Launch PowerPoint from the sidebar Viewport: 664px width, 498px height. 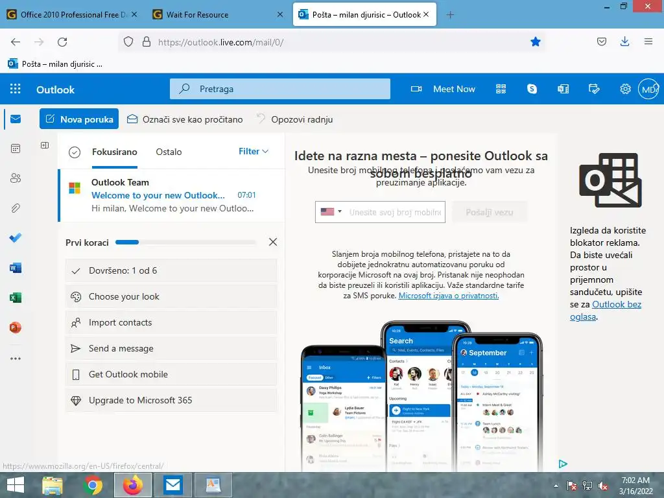(16, 327)
